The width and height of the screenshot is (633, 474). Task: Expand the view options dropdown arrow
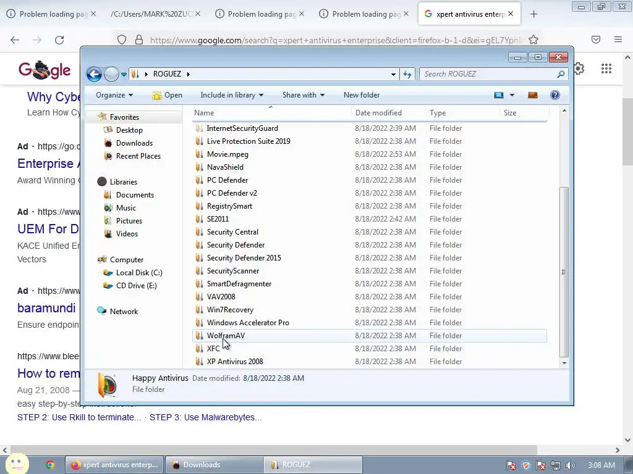click(512, 95)
